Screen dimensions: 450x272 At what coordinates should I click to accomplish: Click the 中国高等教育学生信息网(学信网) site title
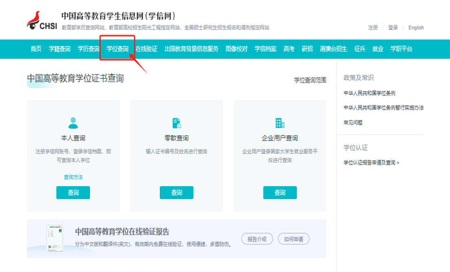pos(118,16)
